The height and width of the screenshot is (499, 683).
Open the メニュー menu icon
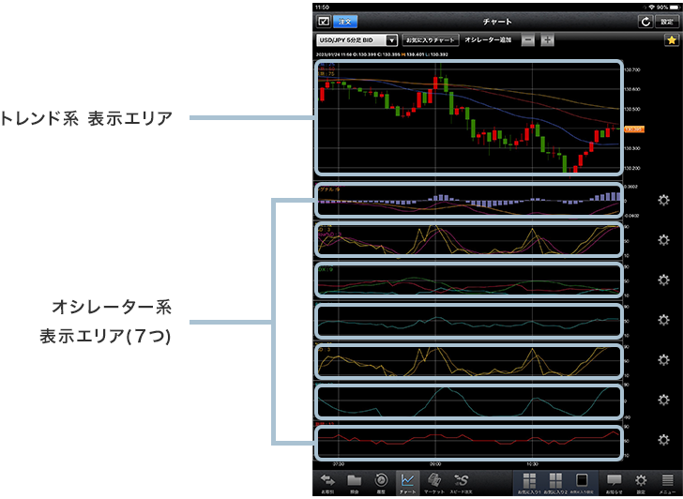(667, 481)
